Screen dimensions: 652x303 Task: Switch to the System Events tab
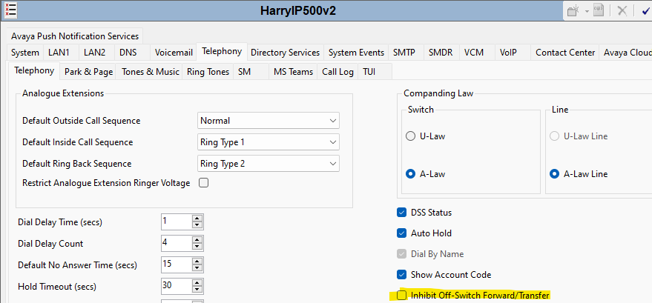click(x=356, y=53)
